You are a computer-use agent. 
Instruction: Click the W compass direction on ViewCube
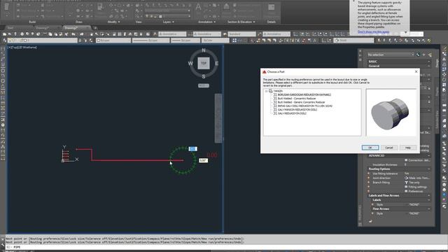coord(190,63)
